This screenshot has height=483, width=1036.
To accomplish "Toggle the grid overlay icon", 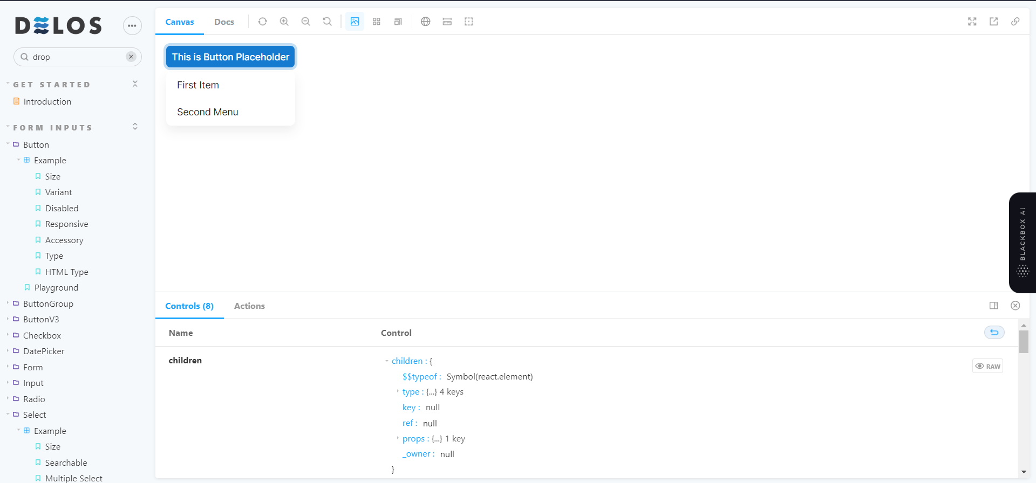I will pos(377,22).
